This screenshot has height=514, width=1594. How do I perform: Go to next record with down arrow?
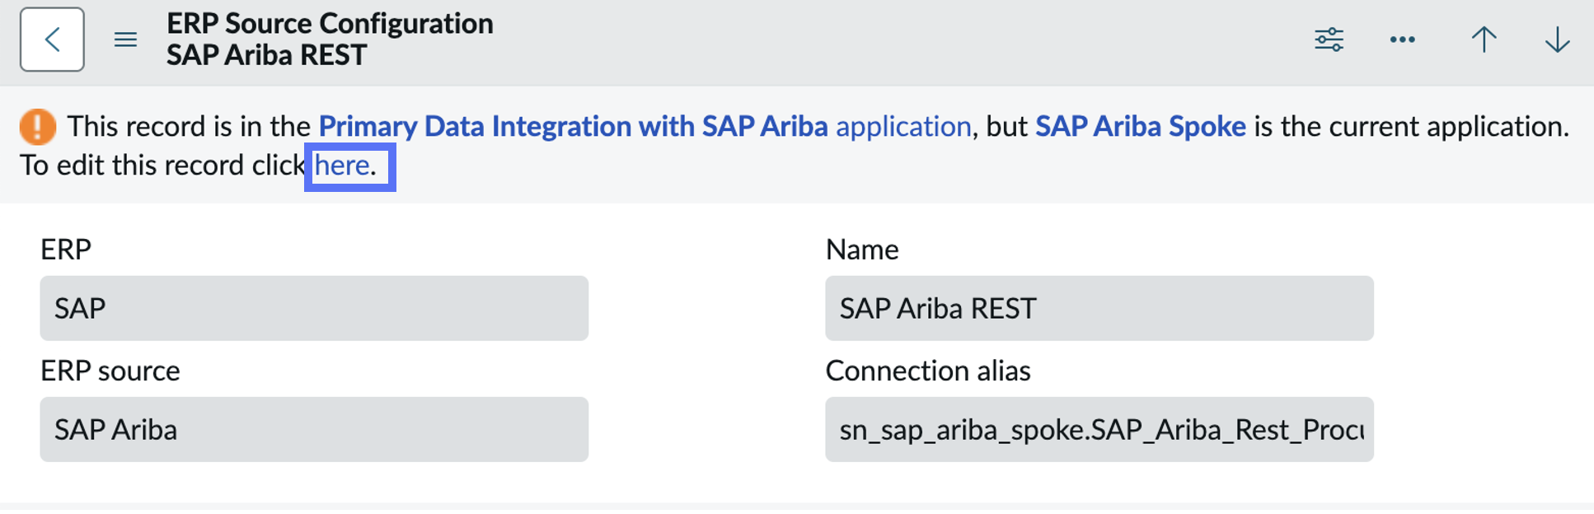pos(1557,40)
